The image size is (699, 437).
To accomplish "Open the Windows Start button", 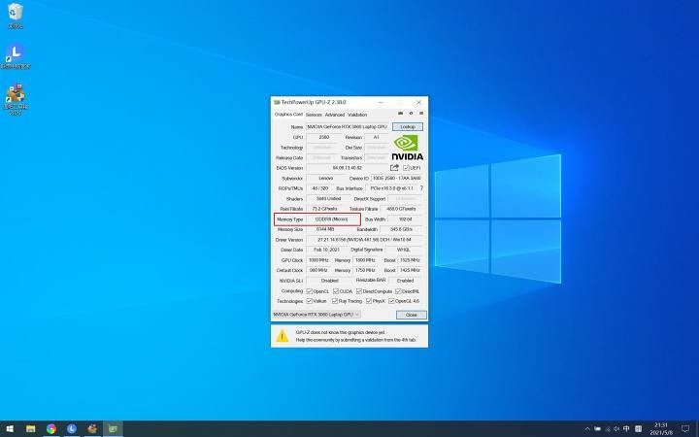I will 10,429.
